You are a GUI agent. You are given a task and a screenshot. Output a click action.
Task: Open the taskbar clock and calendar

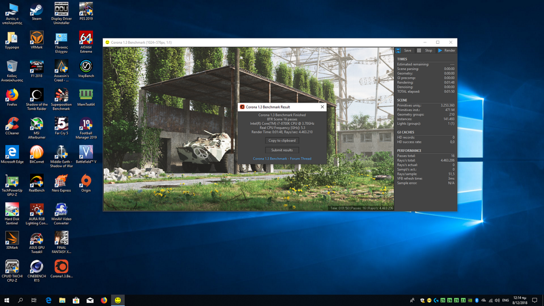(520, 300)
